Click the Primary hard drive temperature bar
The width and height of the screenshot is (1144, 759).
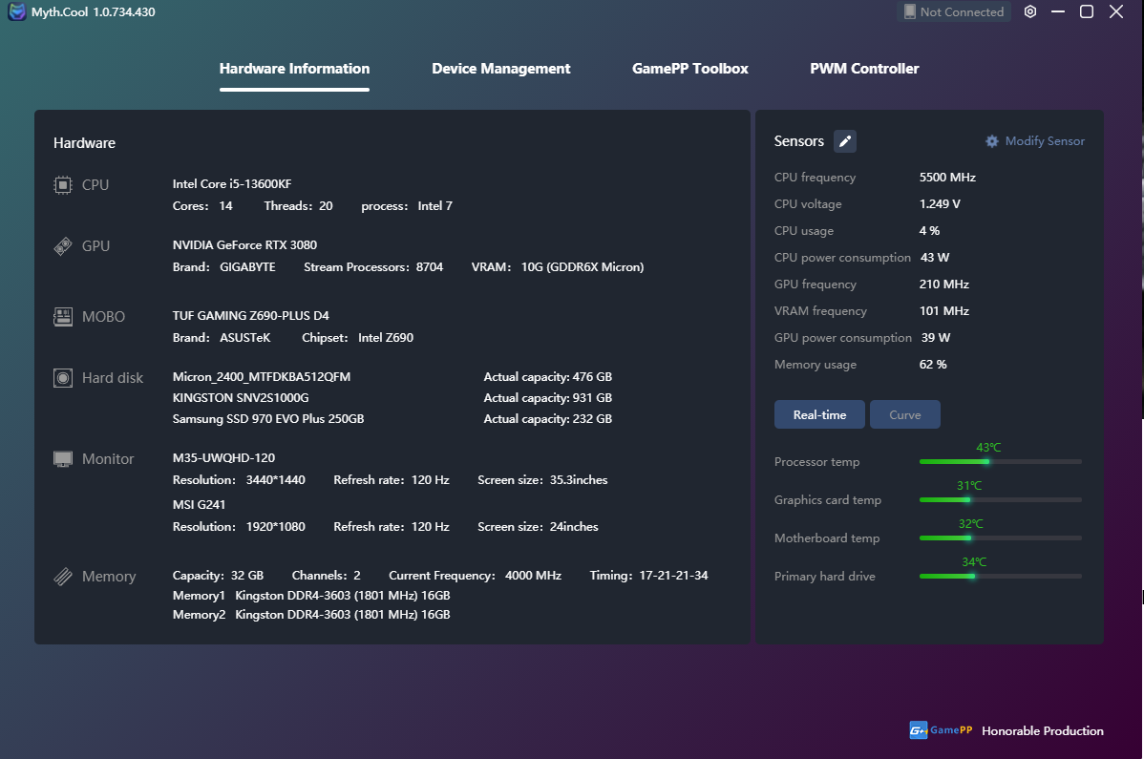pyautogui.click(x=1000, y=576)
